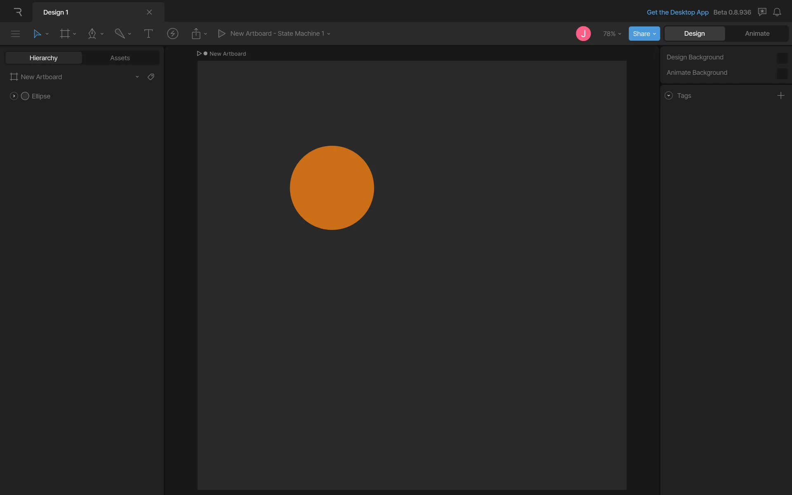
Task: Open the notifications bell
Action: [777, 12]
